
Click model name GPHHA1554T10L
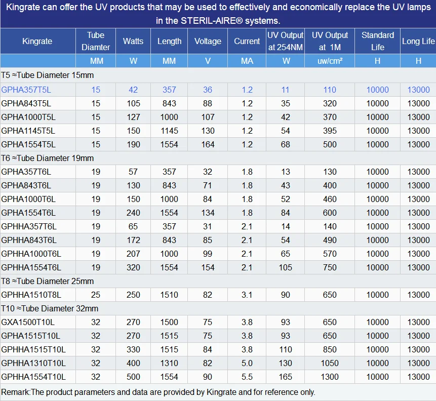[x=33, y=377]
